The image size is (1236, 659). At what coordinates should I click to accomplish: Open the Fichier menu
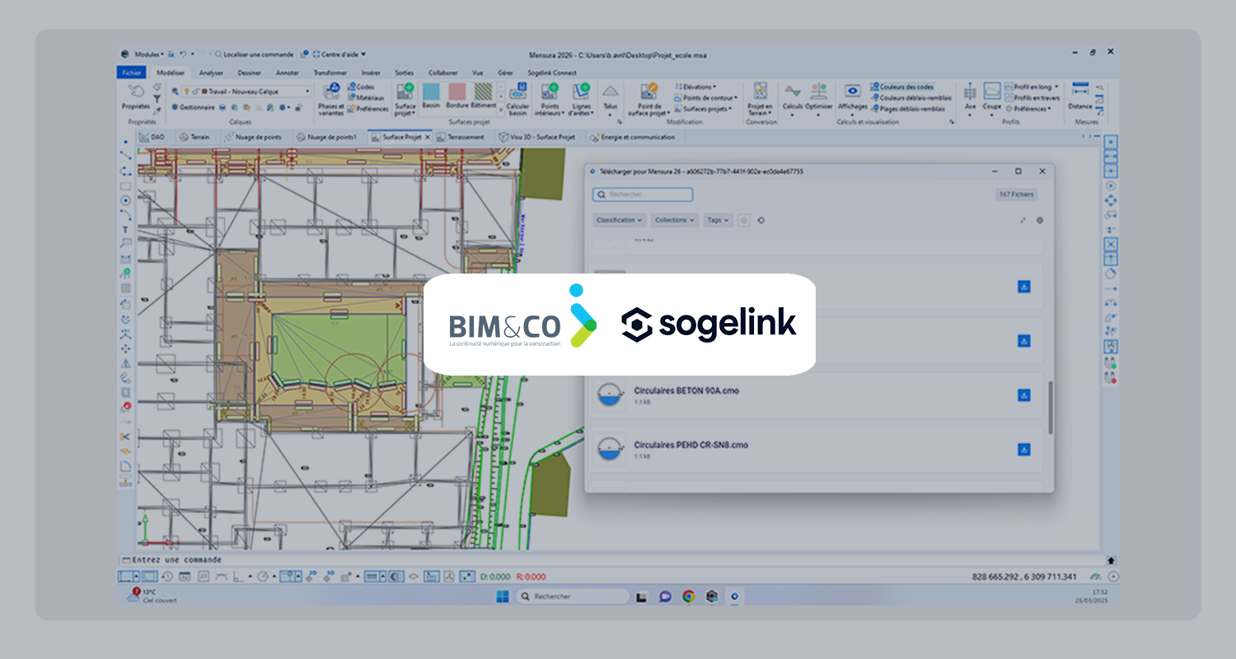(132, 72)
